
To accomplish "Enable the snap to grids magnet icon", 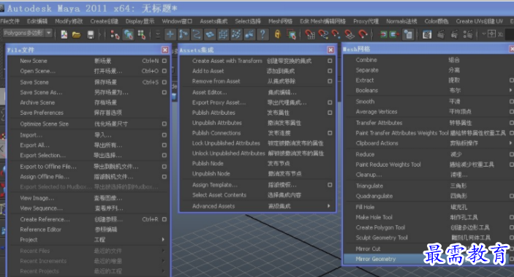I will pyautogui.click(x=309, y=34).
